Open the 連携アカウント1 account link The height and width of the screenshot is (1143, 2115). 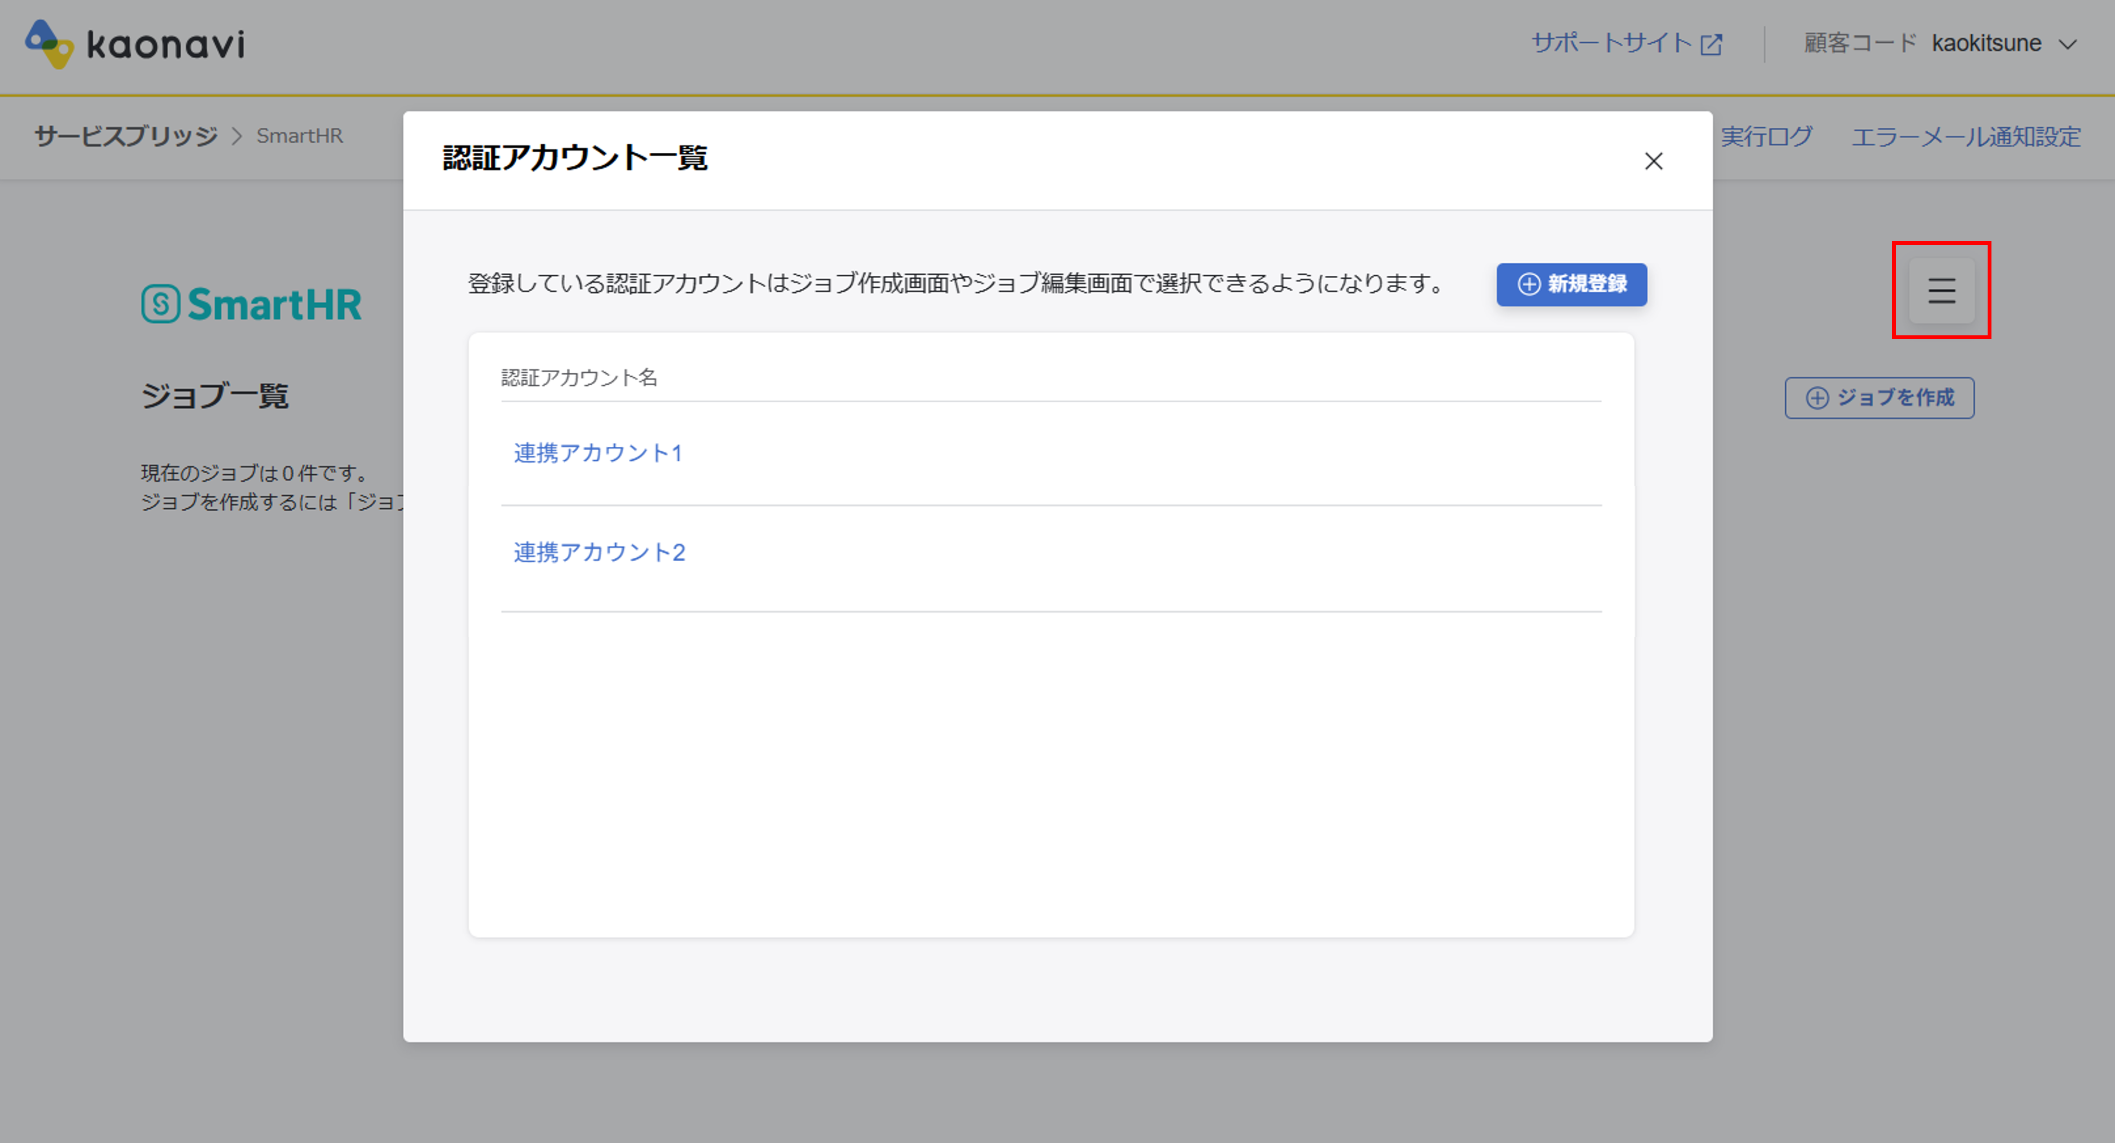click(597, 452)
